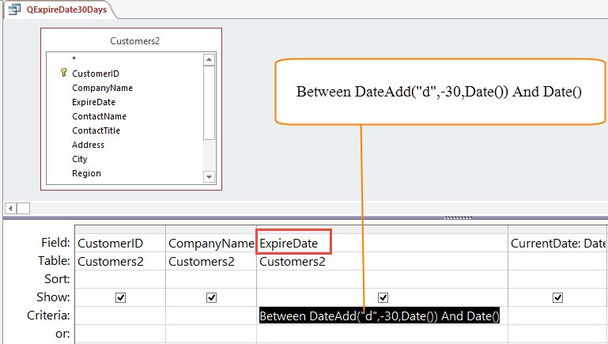Screen dimensions: 608x344
Task: Select ExpireDate in the Customers2 field list
Action: point(93,102)
